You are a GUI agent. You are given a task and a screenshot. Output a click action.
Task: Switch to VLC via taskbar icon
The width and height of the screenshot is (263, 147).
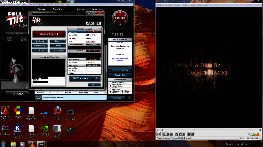[32, 144]
